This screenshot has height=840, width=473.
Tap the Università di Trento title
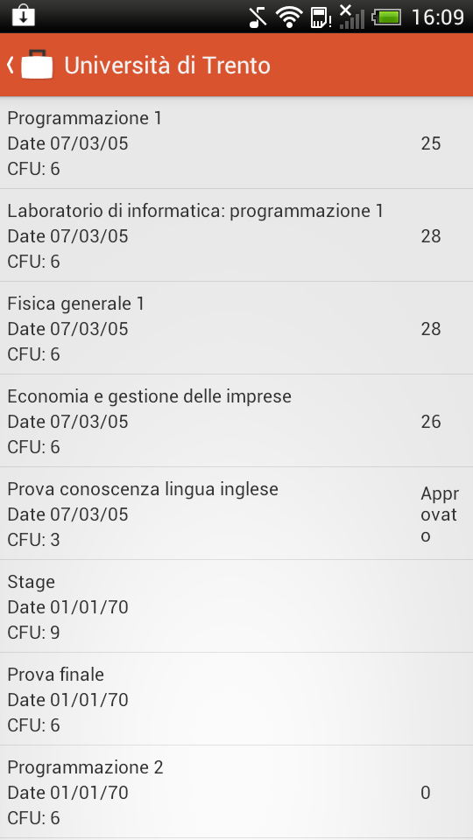[167, 66]
